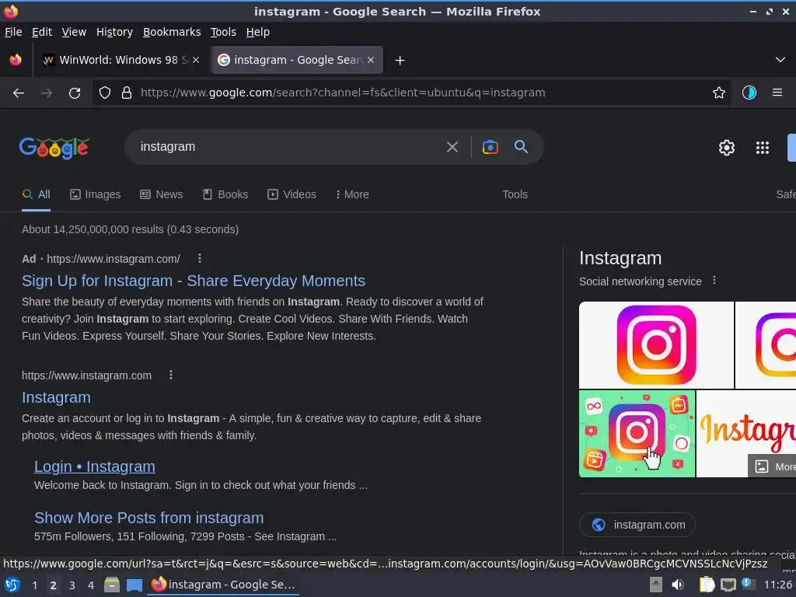Open the Login • Instagram sitelink
Screen dimensions: 796x597
coord(94,466)
